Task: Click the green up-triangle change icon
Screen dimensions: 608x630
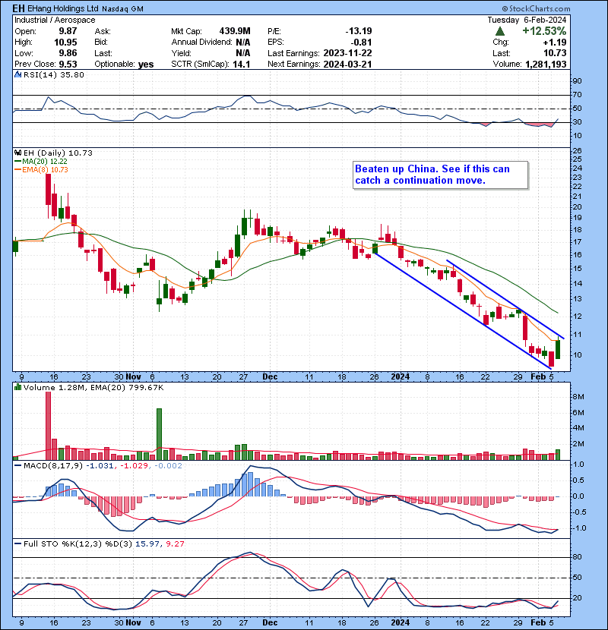Action: coord(500,31)
